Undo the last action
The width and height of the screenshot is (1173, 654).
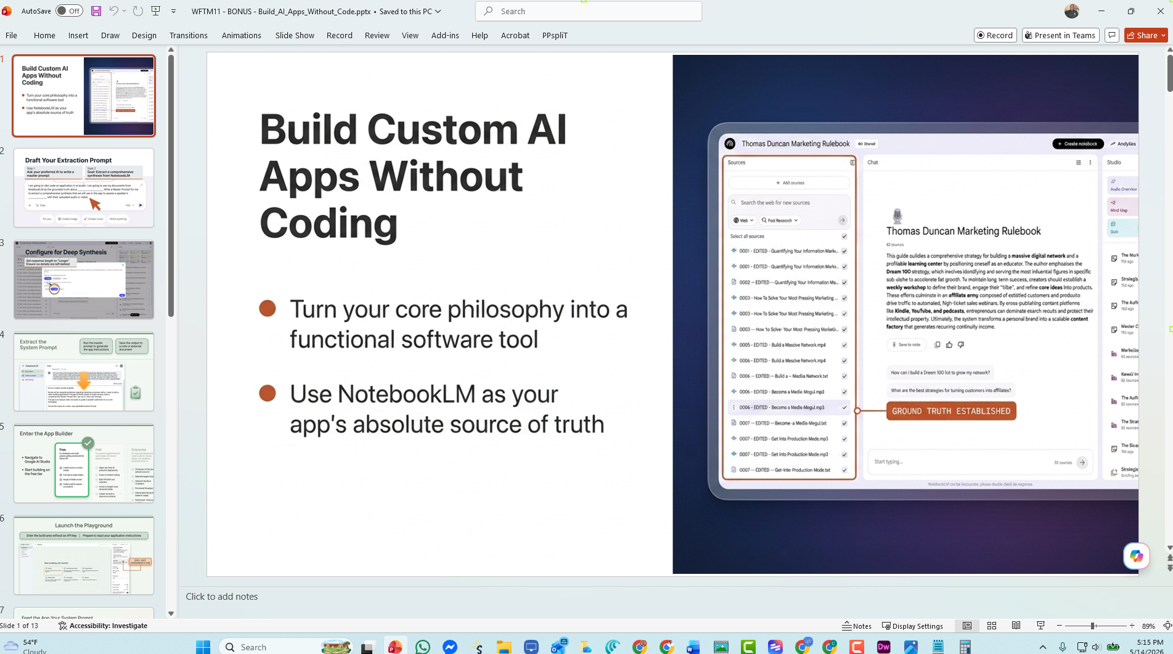(x=113, y=11)
